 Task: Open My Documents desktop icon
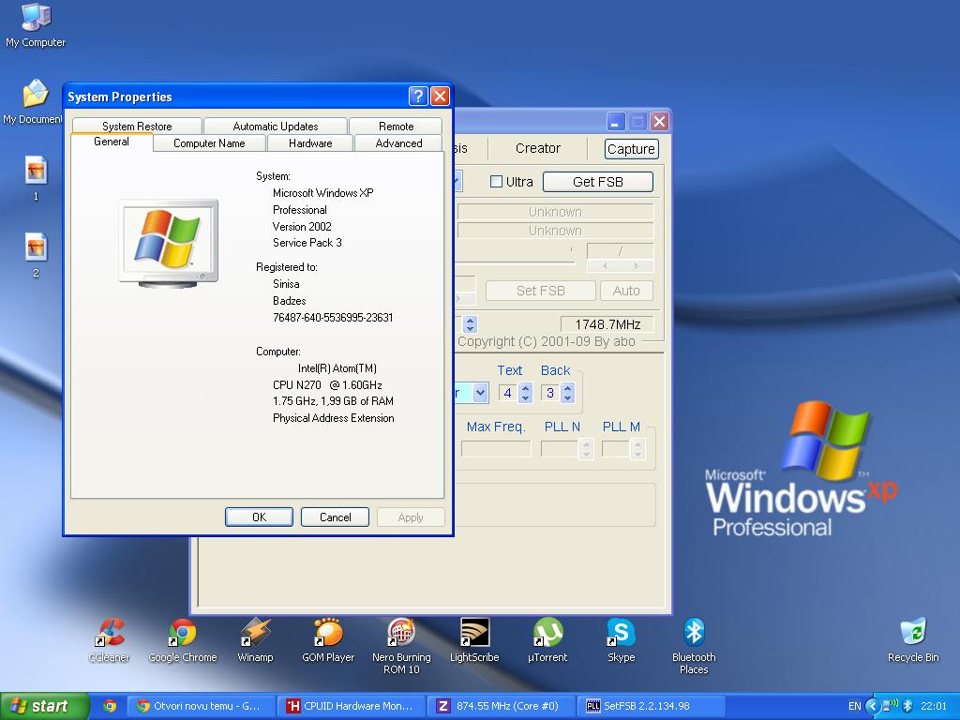[33, 102]
